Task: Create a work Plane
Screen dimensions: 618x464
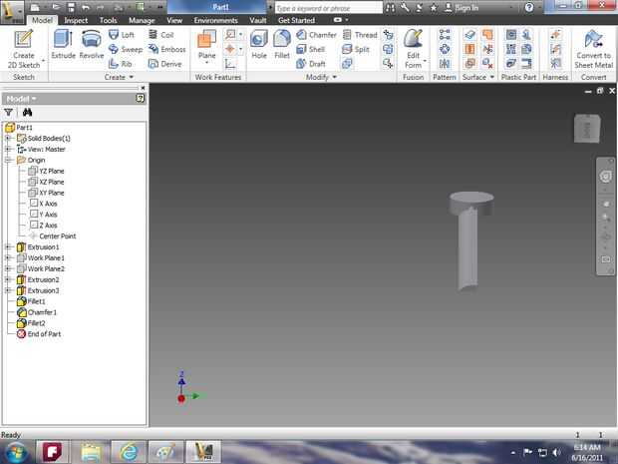Action: click(x=207, y=45)
